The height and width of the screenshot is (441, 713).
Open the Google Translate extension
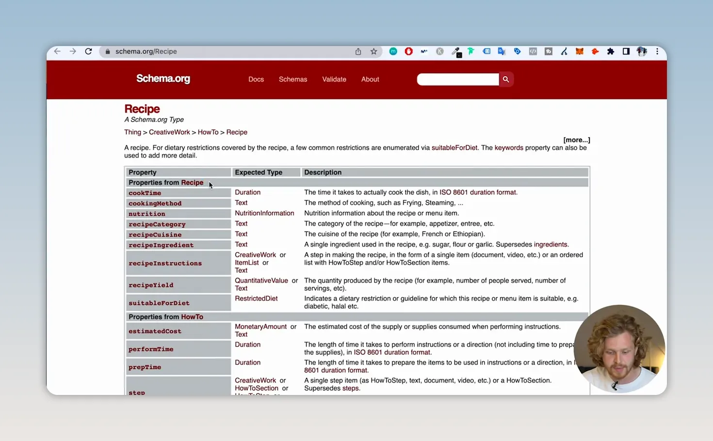click(502, 51)
